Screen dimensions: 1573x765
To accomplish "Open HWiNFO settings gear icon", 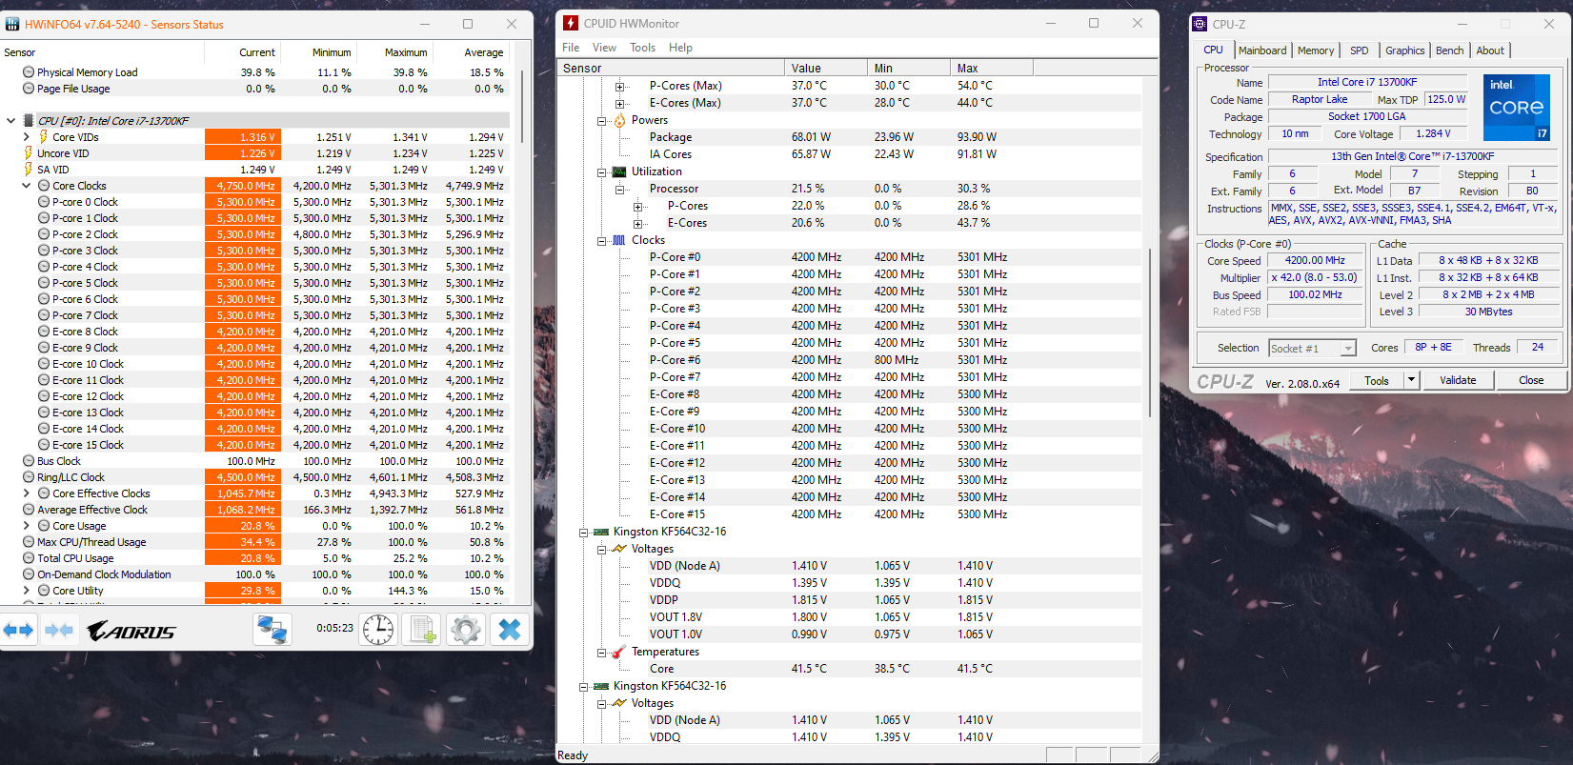I will pyautogui.click(x=466, y=630).
